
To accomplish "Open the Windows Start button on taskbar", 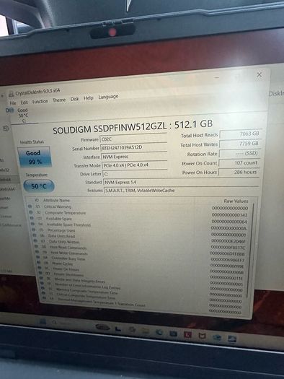I will coord(43,321).
